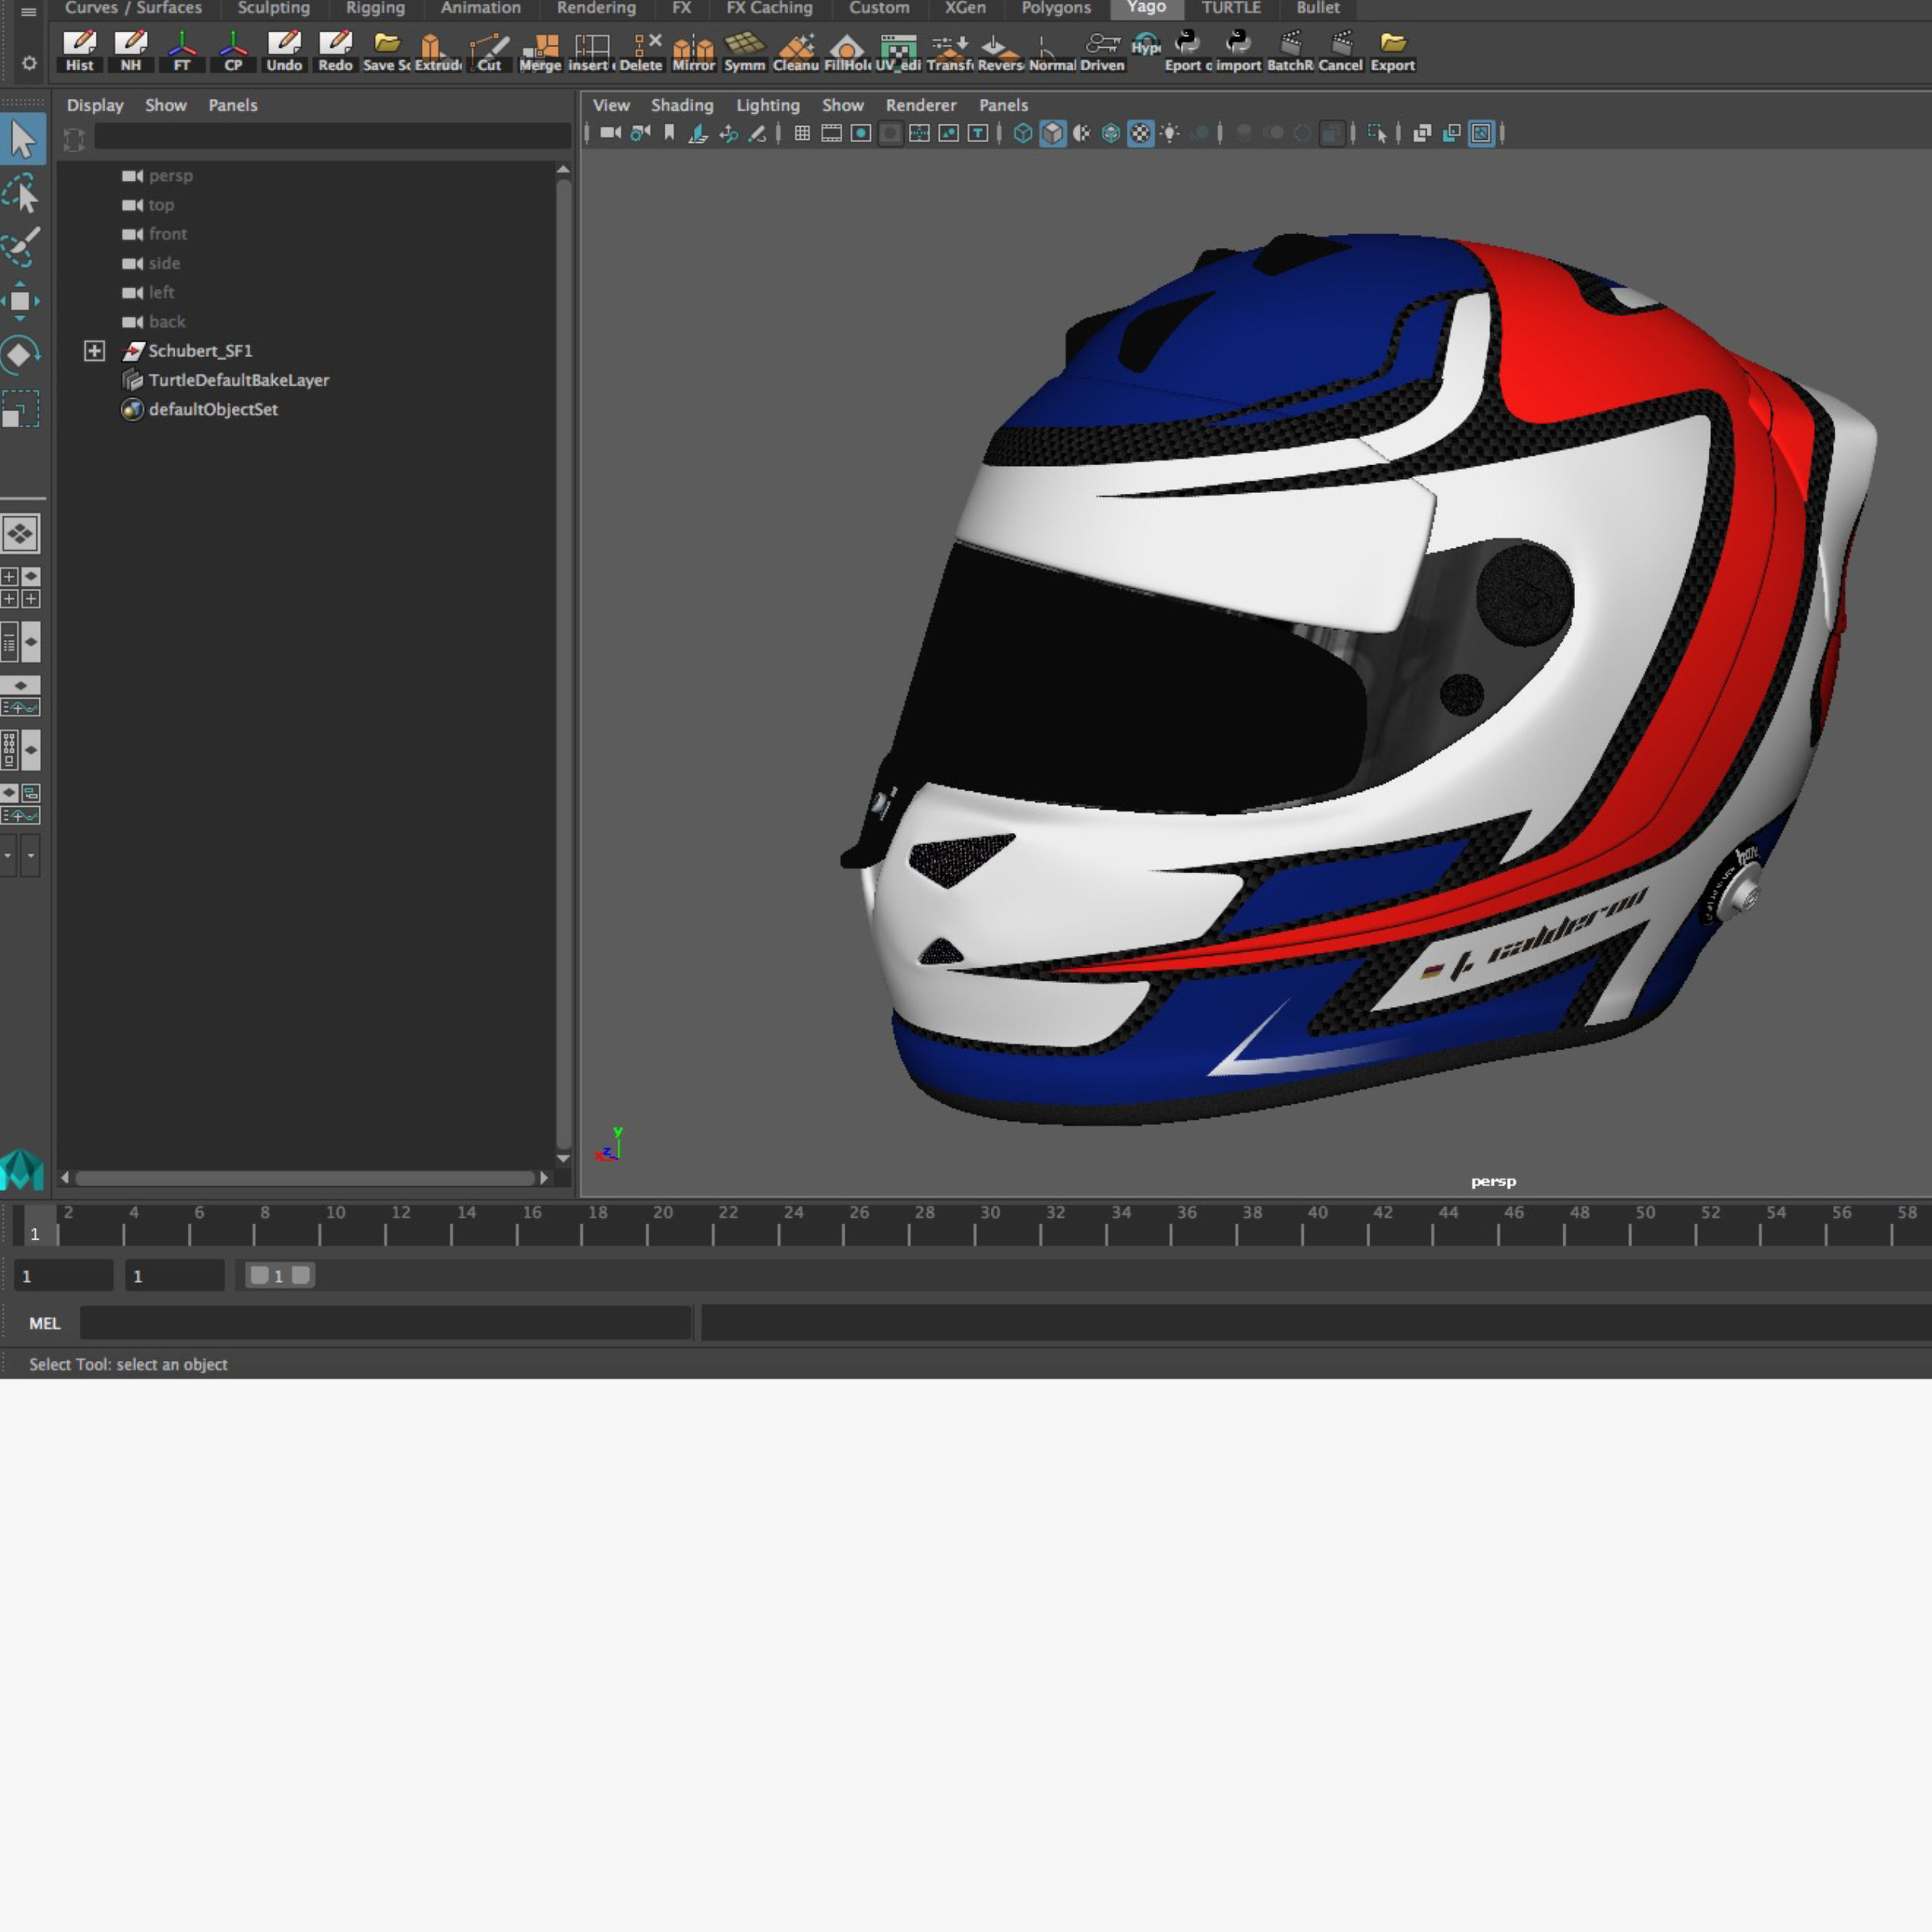Toggle Wireframe on Shaded mode
The image size is (1932, 1932).
(1111, 133)
